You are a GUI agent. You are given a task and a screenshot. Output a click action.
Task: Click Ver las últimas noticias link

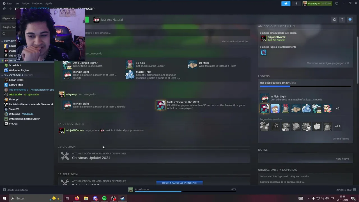(235, 42)
